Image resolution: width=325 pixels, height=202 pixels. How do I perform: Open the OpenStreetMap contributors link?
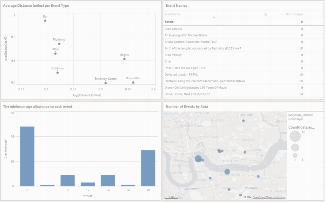click(269, 197)
